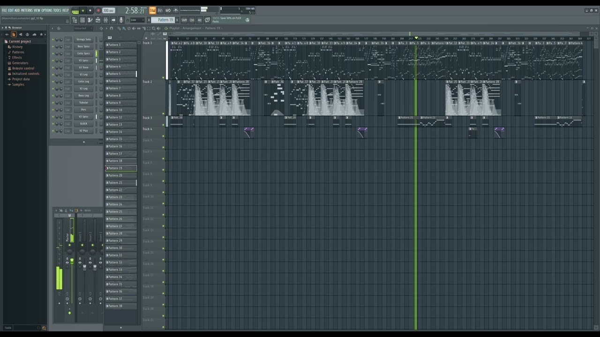Click the Master mixer track volume fader

point(72,261)
